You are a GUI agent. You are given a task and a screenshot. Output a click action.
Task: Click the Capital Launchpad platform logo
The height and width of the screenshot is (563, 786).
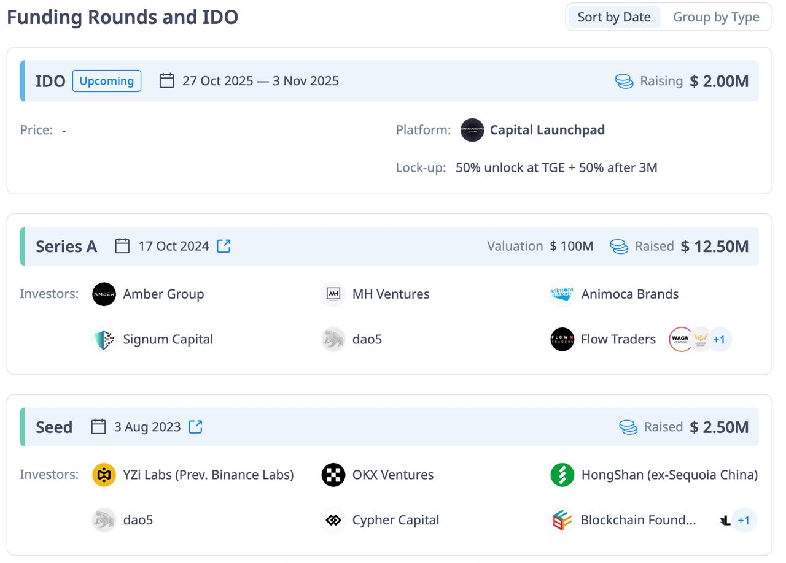pyautogui.click(x=472, y=130)
